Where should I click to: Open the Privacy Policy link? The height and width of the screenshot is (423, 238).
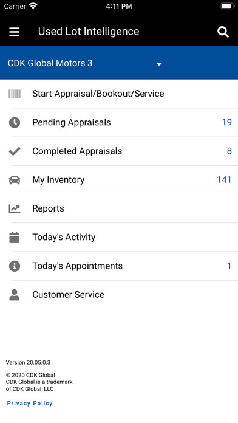[x=30, y=404]
